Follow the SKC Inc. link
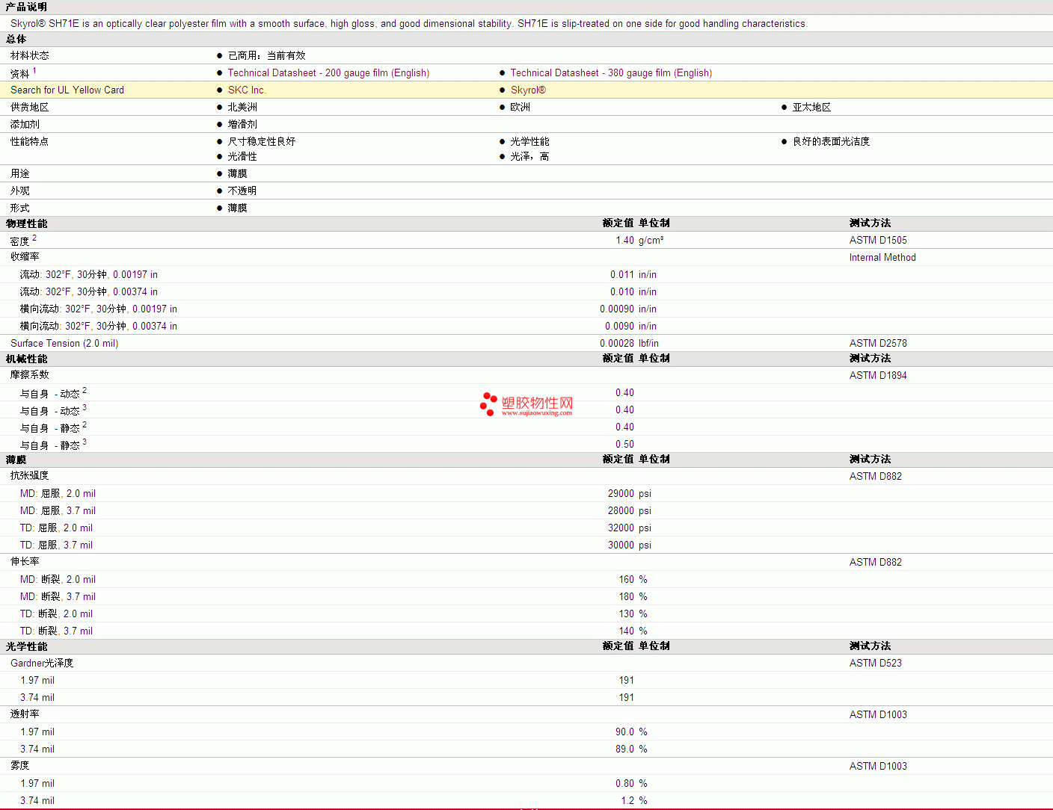 [247, 90]
